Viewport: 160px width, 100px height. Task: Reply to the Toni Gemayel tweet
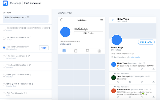point(118,82)
